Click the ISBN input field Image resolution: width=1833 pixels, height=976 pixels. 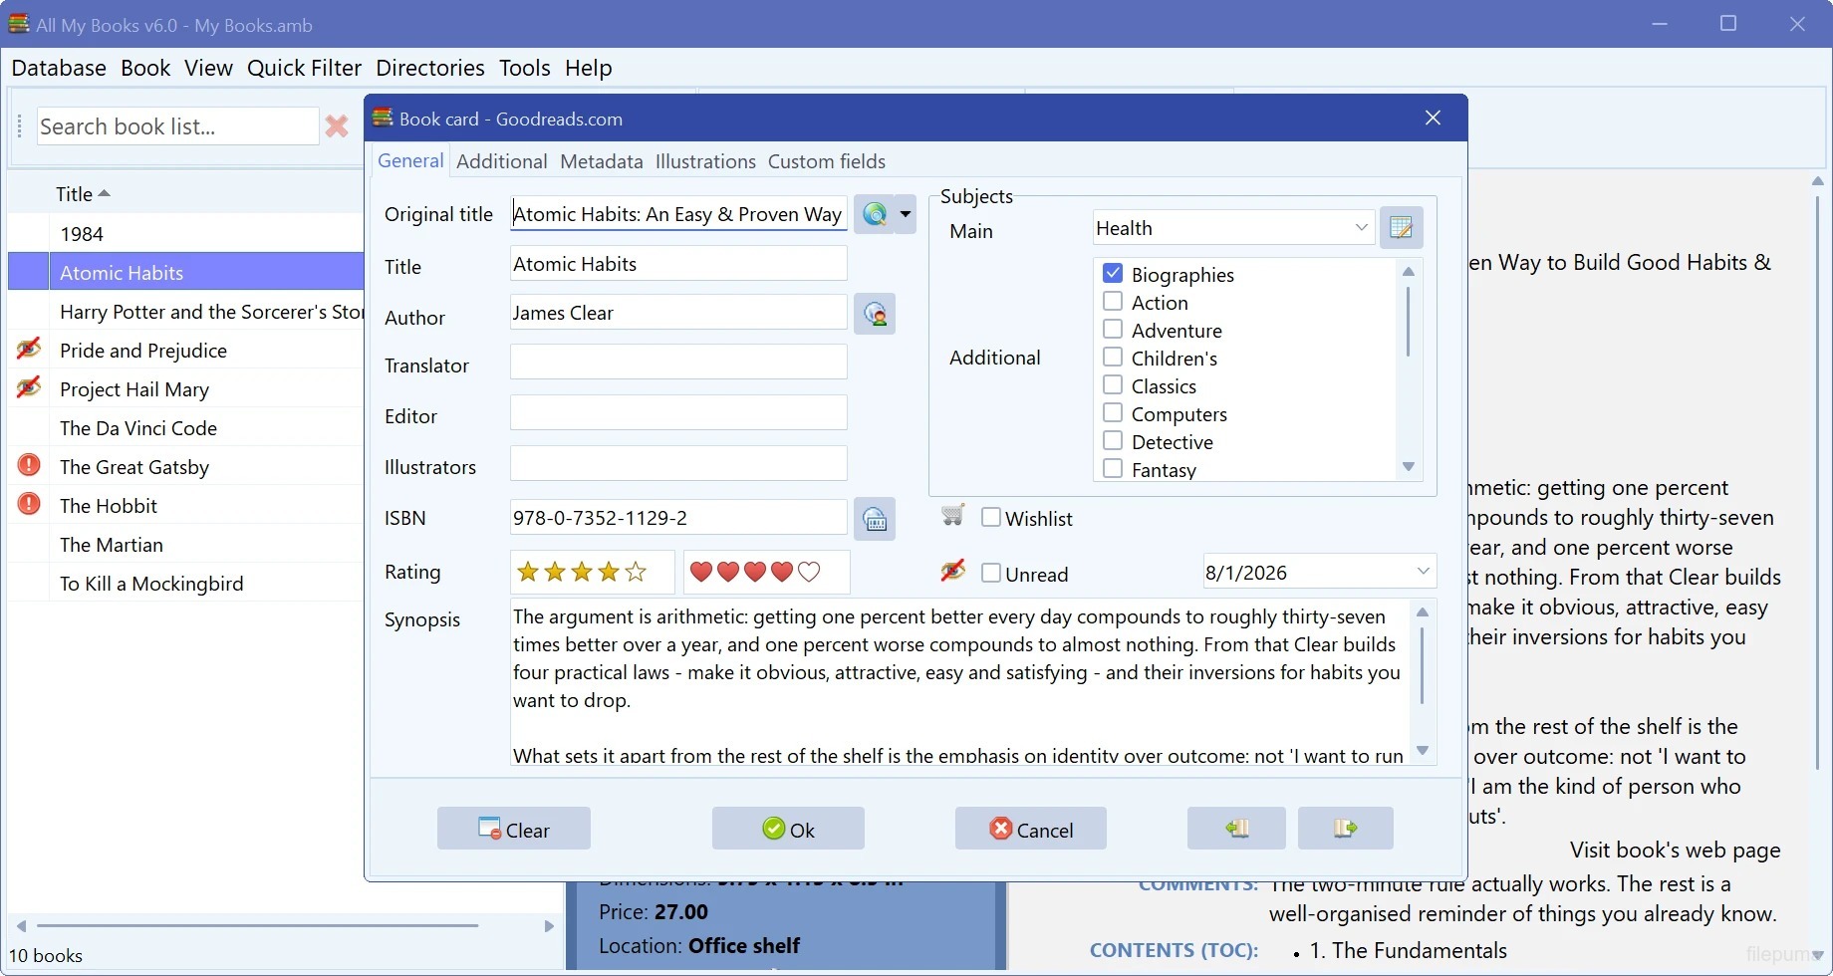(678, 518)
